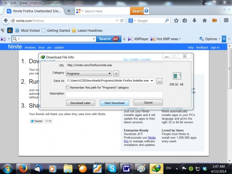Browse save location with ellipsis button
The width and height of the screenshot is (232, 174).
point(159,81)
